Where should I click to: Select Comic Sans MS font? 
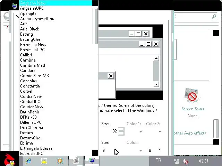[56, 76]
